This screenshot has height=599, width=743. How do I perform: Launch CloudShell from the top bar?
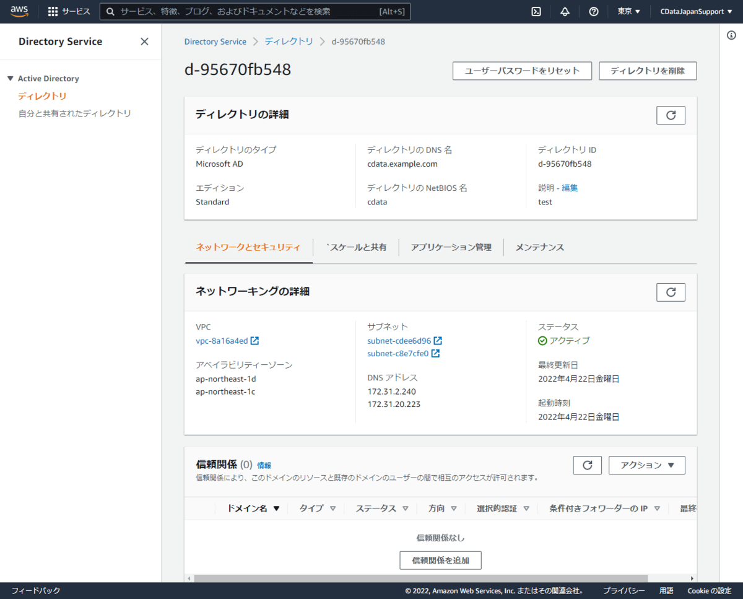(536, 11)
